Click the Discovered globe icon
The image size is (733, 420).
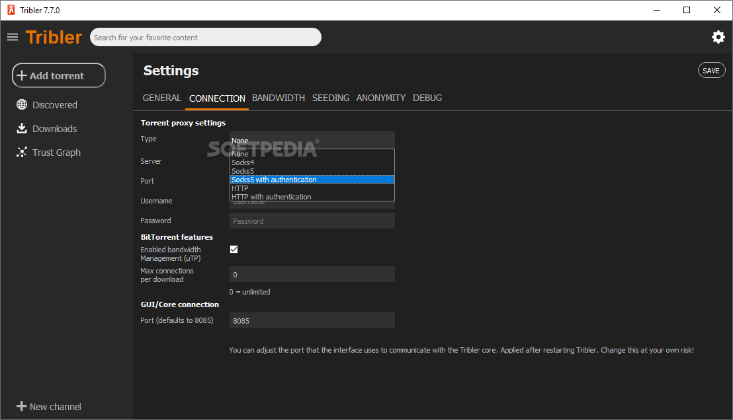(22, 104)
